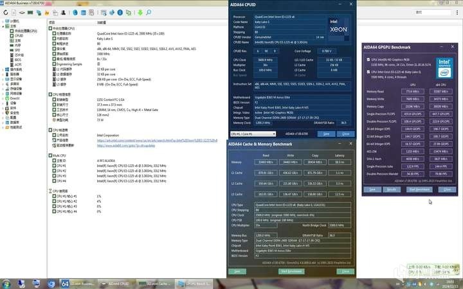Click the search field at the top right
The image size is (463, 289).
433,12
